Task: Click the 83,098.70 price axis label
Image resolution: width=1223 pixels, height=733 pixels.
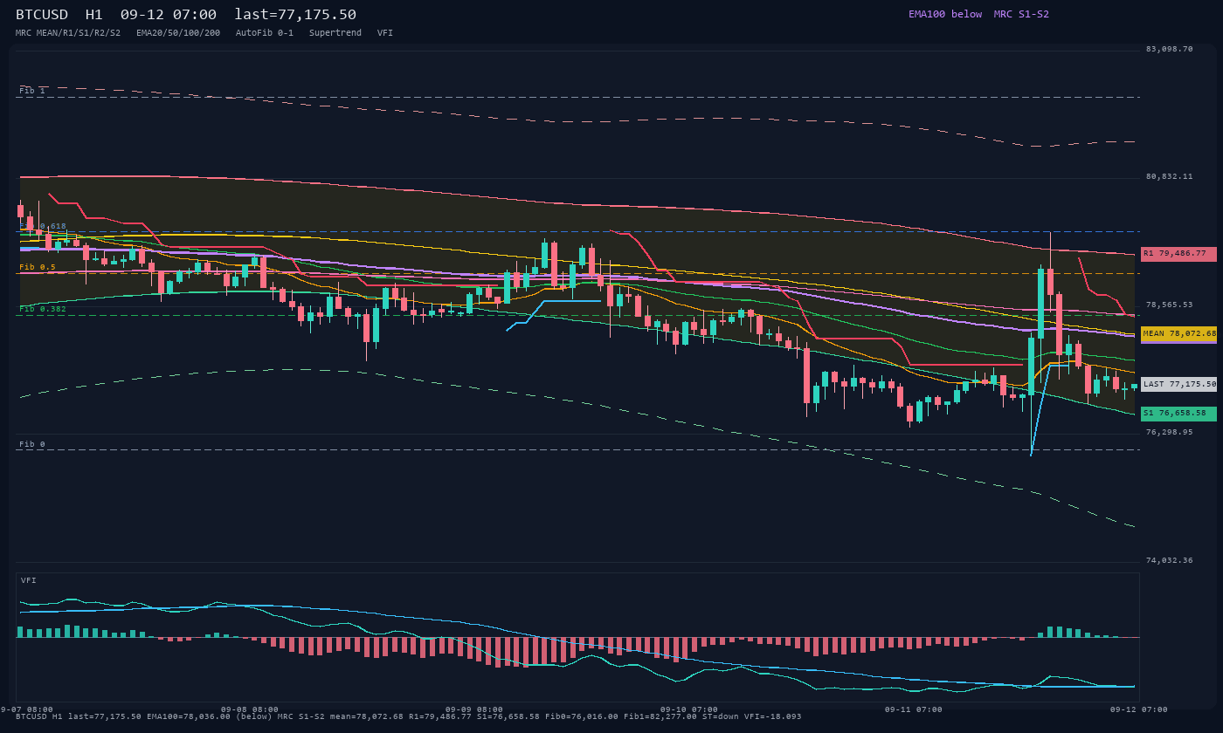Action: (x=1169, y=49)
